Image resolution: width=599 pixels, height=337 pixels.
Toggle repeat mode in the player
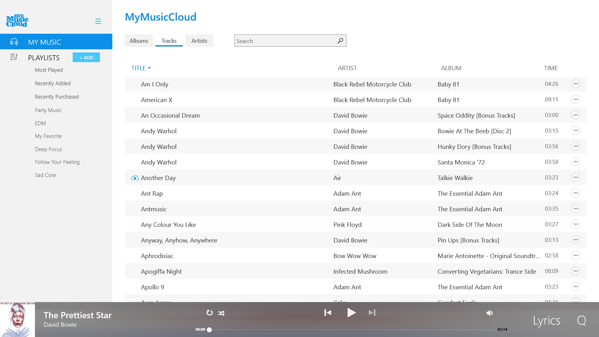pos(210,313)
